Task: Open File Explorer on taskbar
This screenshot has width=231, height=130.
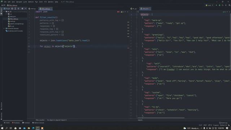Action: 29,128
